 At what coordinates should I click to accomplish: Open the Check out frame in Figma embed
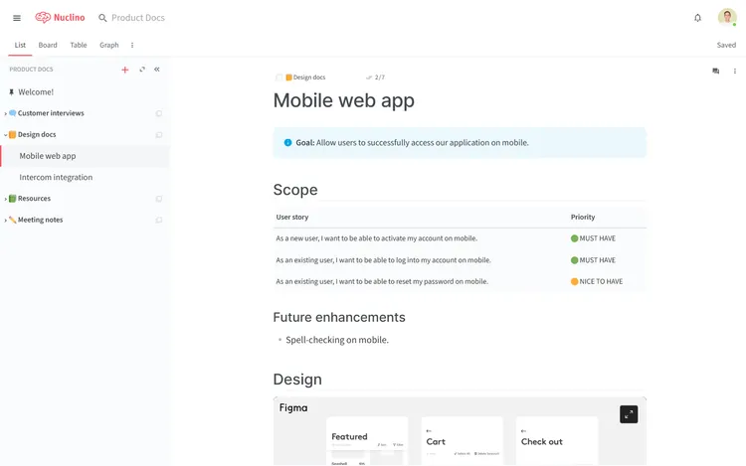[557, 440]
